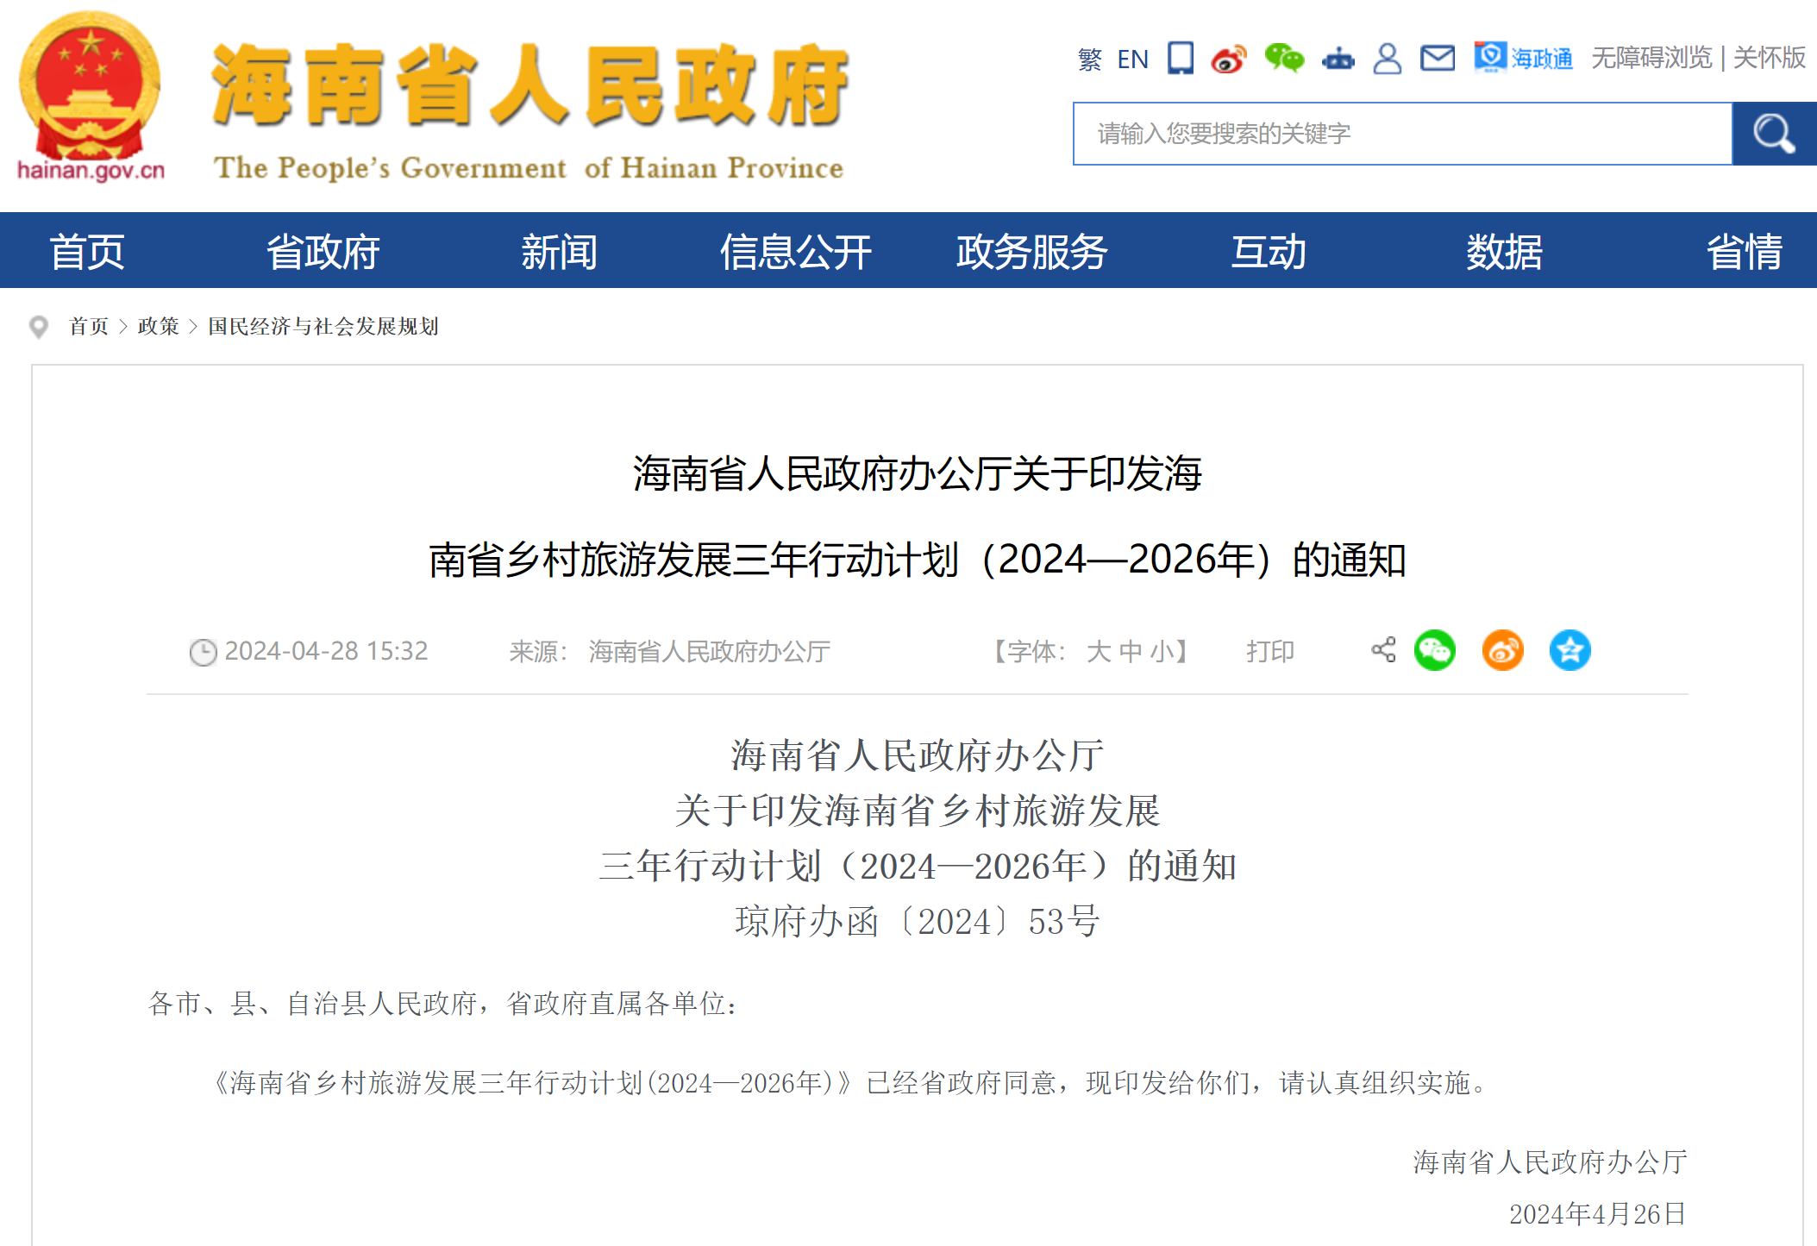Share article via green WeChat icon
The width and height of the screenshot is (1817, 1246).
(1435, 650)
